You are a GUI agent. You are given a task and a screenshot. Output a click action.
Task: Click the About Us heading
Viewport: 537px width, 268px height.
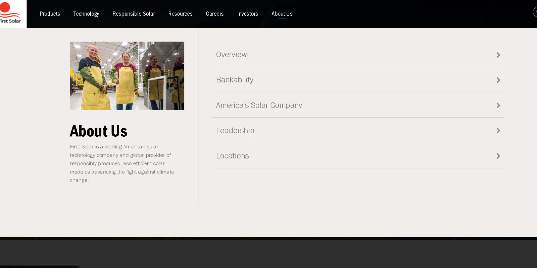(99, 131)
